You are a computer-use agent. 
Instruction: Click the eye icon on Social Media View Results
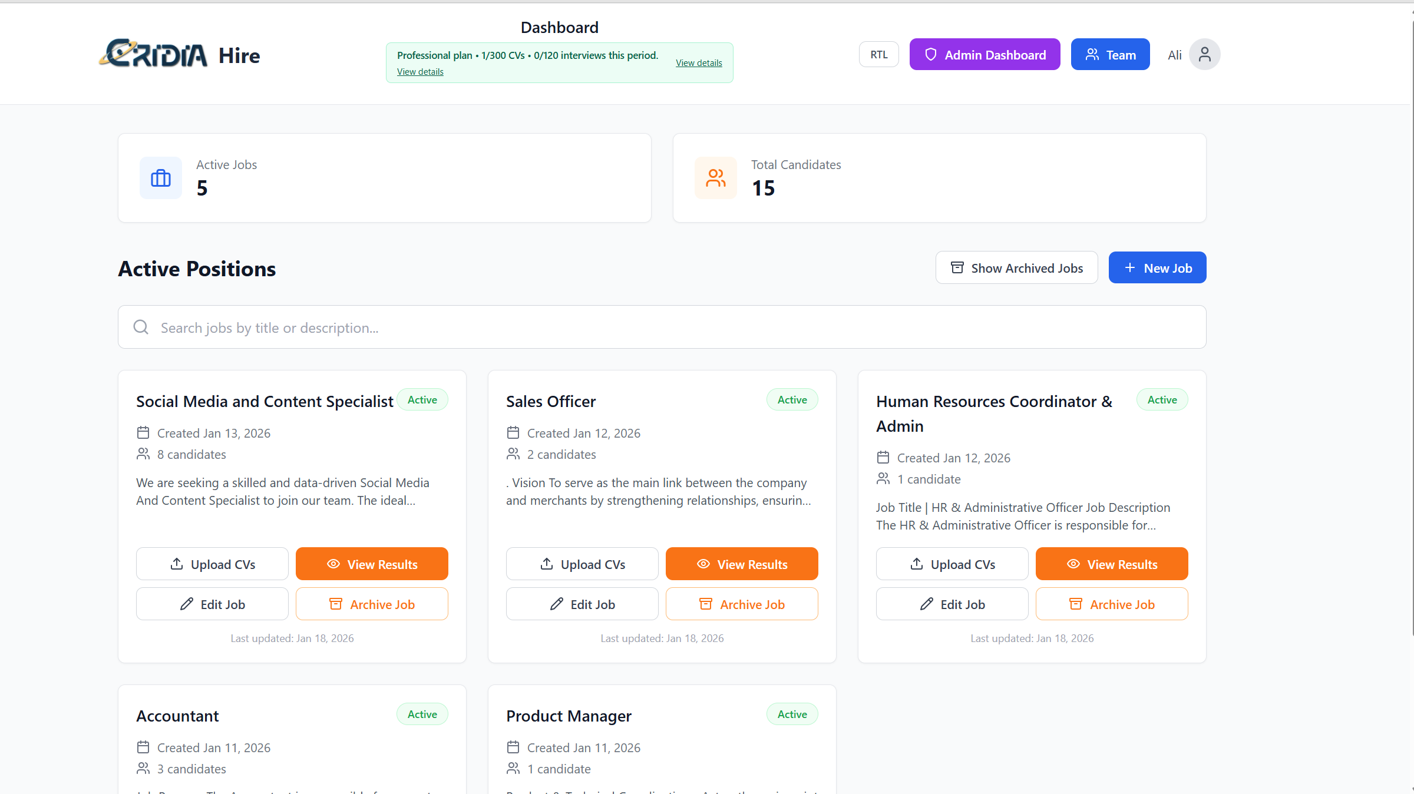[333, 564]
